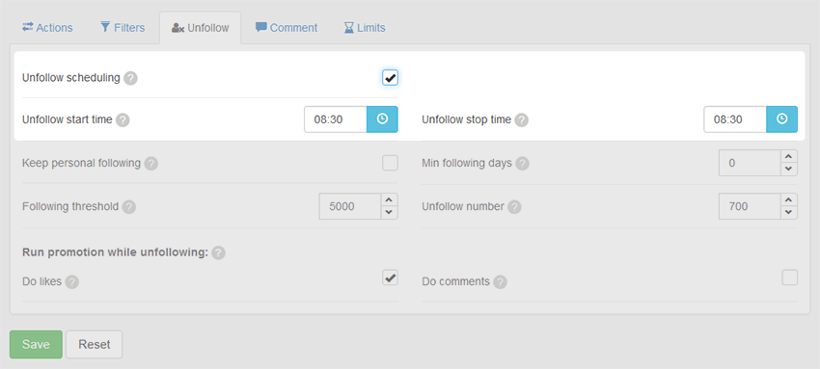The image size is (820, 369).
Task: Click the green Save button
Action: pos(36,345)
